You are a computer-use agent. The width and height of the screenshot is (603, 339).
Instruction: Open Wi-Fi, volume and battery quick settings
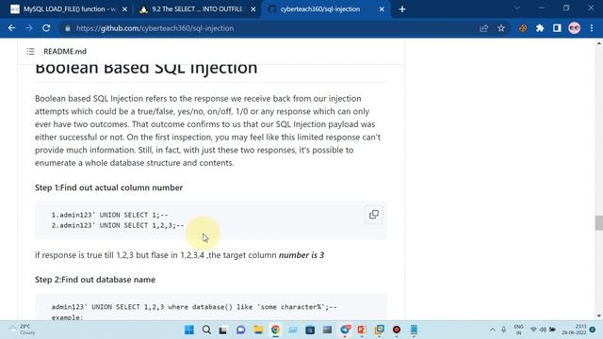point(543,330)
